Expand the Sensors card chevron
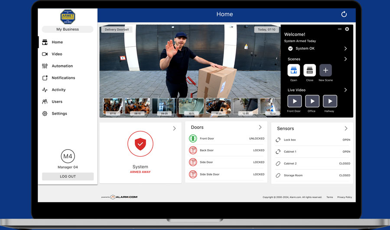Viewport: 390px width, 230px height. (346, 128)
